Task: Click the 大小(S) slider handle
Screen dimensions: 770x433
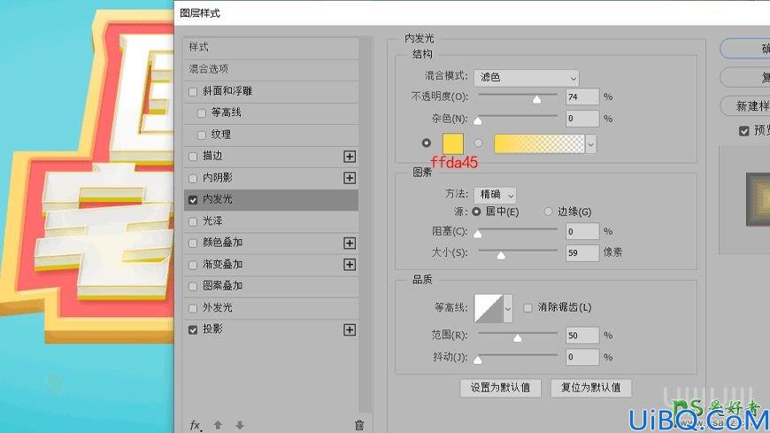Action: pos(501,256)
